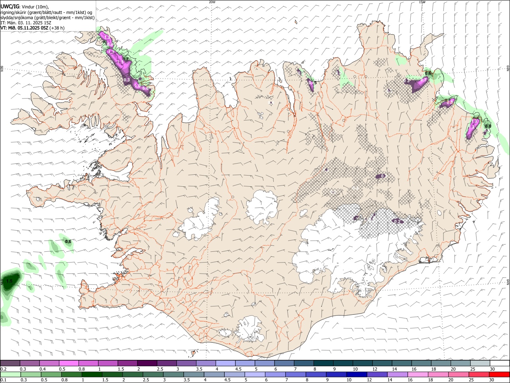The image size is (510, 383).
Task: Select the grey-teal 3–3.5 lower legend swatch
Action: (174, 374)
